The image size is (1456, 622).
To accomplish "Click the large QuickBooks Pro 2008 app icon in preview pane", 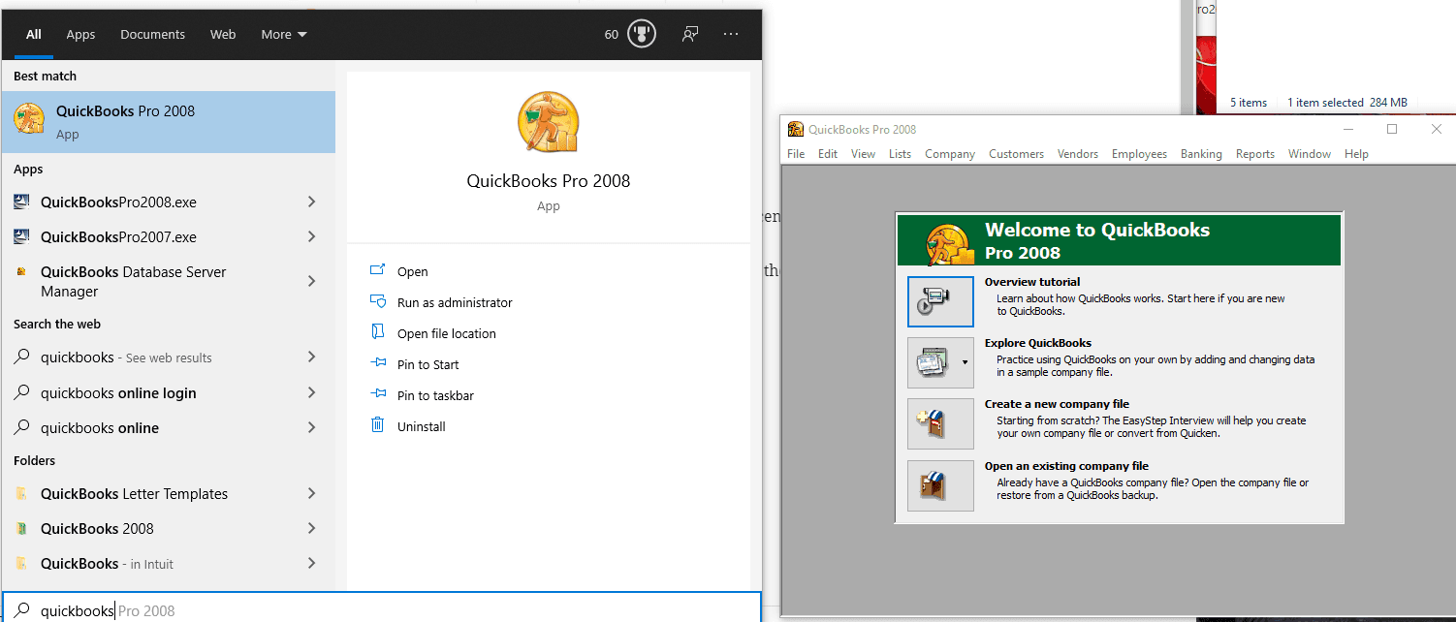I will [x=549, y=123].
